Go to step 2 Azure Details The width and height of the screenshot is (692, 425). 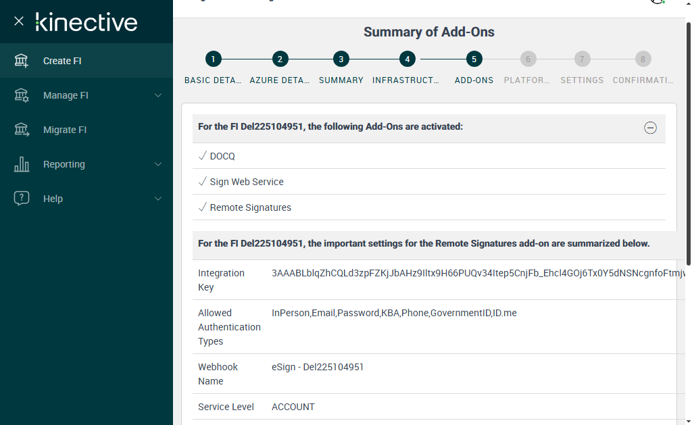coord(280,59)
